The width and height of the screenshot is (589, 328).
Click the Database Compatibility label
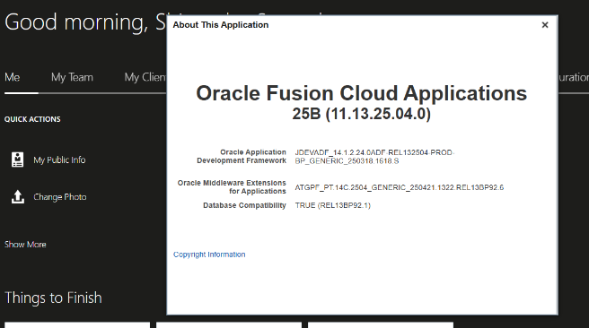(x=244, y=205)
